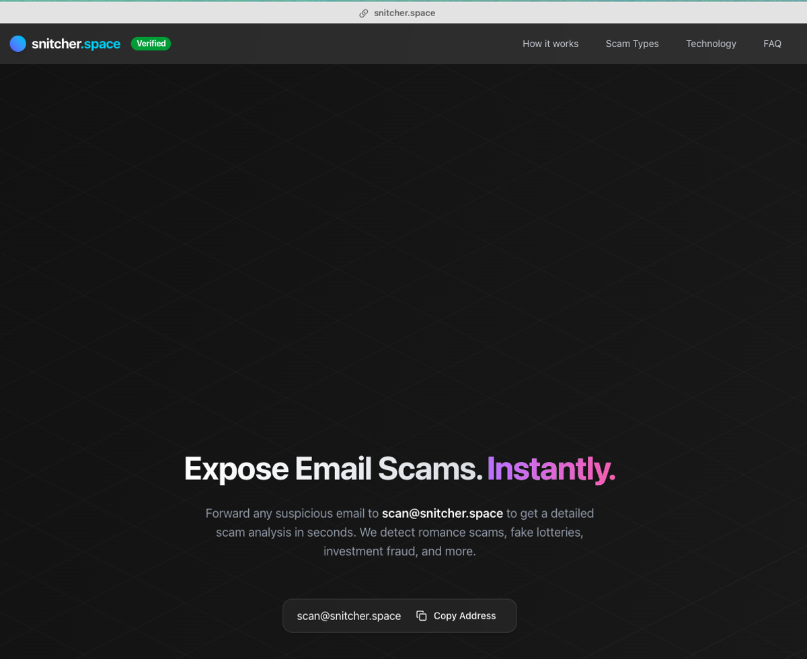Go to Scam Types in the navigation
This screenshot has width=807, height=659.
[632, 44]
